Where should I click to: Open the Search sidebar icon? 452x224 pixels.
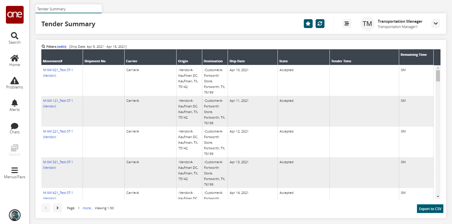point(14,38)
